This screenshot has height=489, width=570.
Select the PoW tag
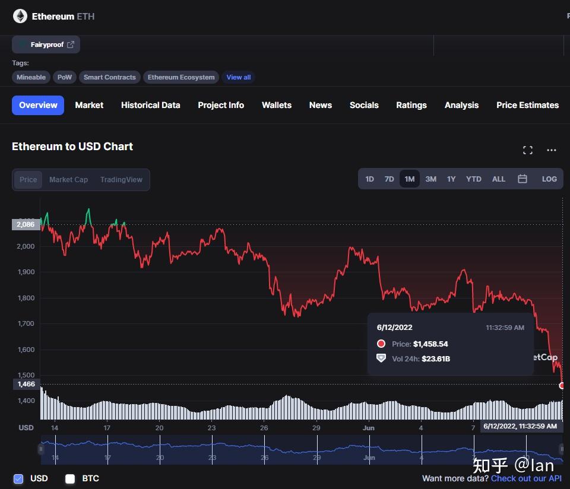pos(64,77)
